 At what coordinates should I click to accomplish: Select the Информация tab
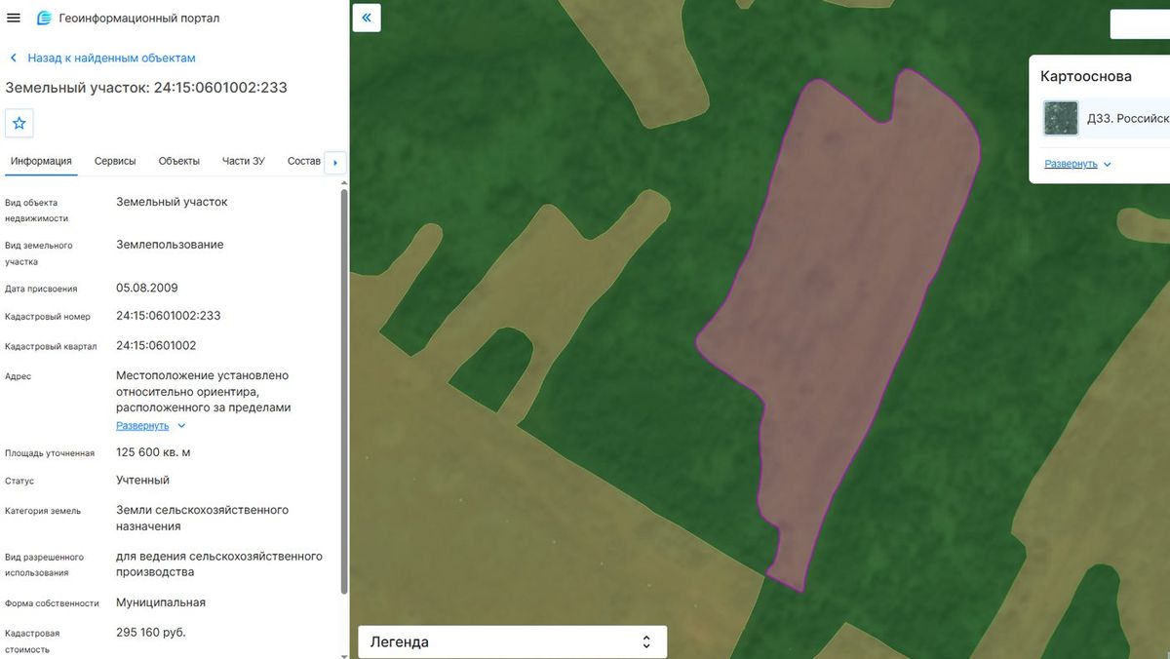tap(41, 161)
